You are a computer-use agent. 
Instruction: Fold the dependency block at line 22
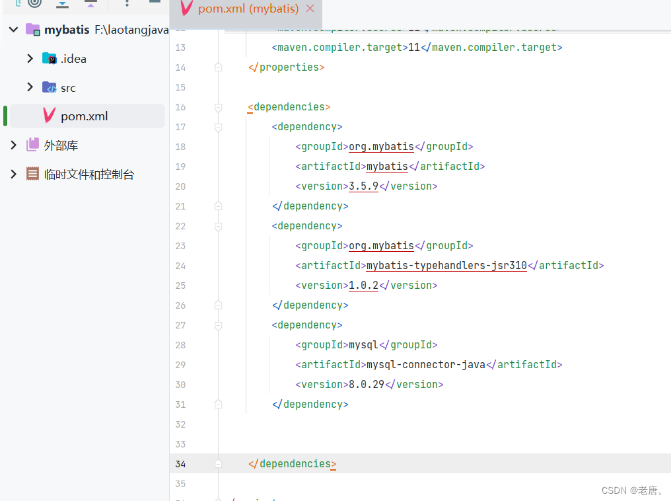pos(218,227)
